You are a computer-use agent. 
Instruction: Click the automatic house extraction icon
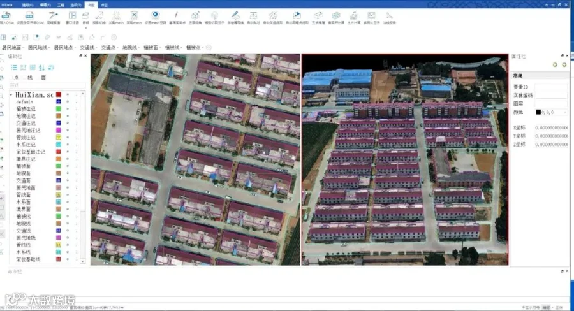273,15
